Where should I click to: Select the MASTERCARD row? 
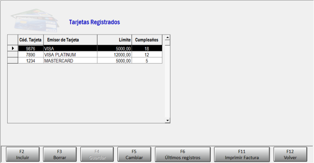(x=90, y=61)
